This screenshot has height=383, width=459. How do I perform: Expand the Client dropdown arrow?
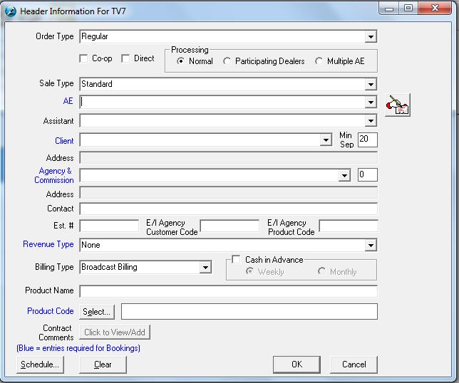pos(325,141)
